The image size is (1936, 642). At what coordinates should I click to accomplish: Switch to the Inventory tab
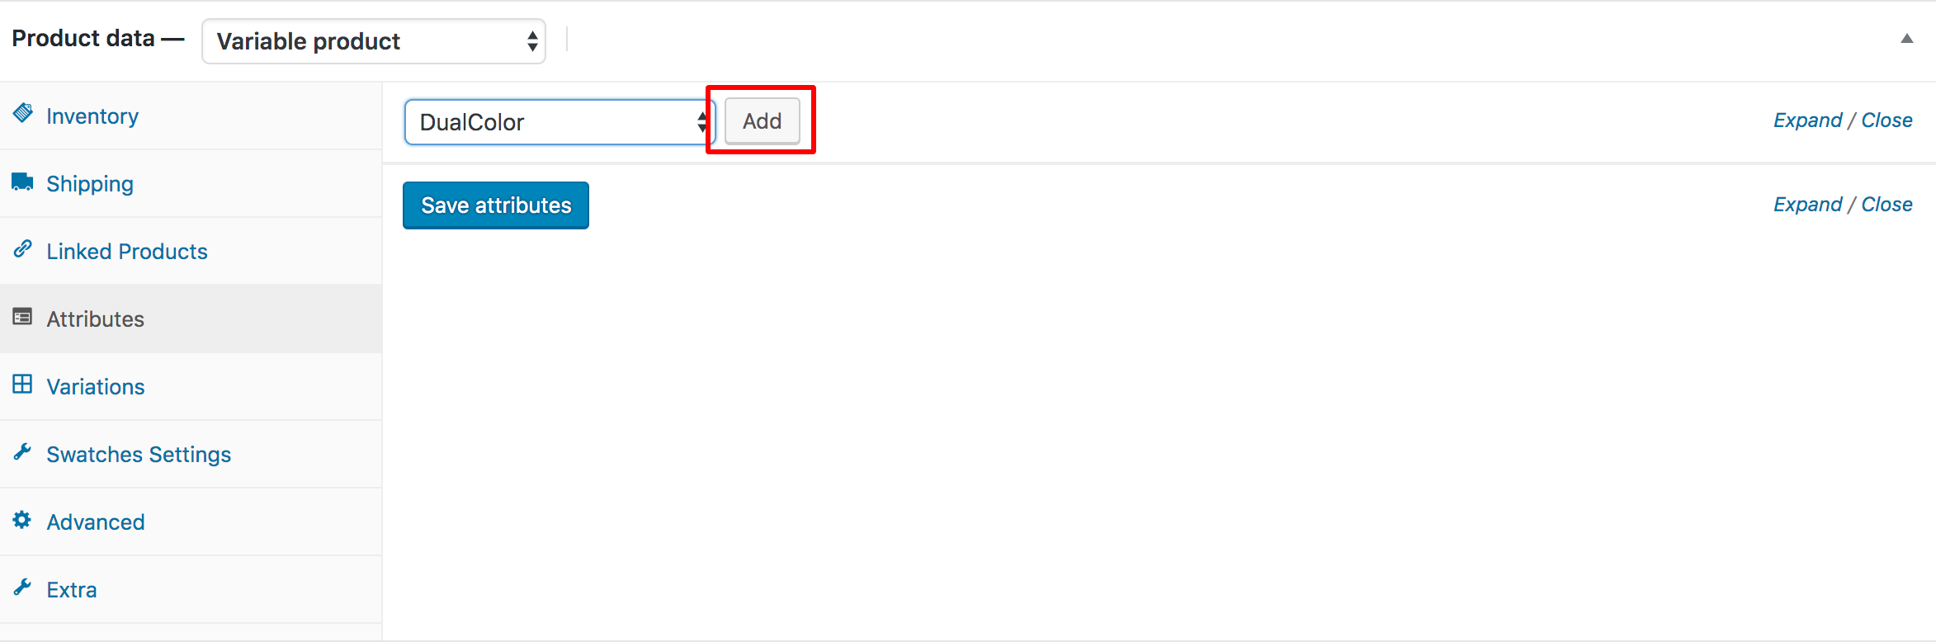pyautogui.click(x=92, y=115)
